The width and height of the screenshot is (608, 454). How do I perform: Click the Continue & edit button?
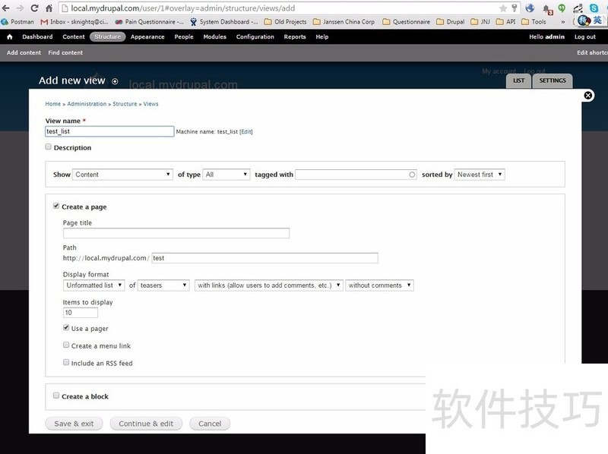146,424
